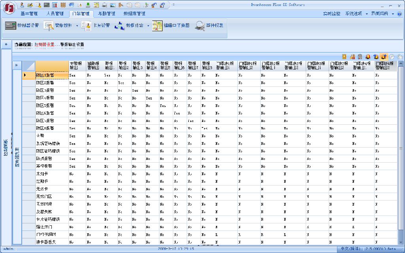Screen dimensions: 405x253
Task: Expand the 控制面板 side panel
Action: 6,44
